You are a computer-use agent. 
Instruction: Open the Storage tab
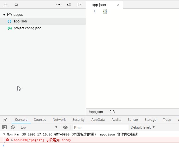151,120
